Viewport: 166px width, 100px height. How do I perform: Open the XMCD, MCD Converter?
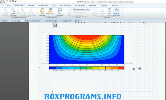(x=23, y=12)
